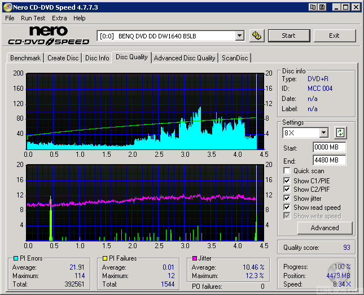Click the floppy disk save icon
364x295 pixels.
click(x=322, y=7)
